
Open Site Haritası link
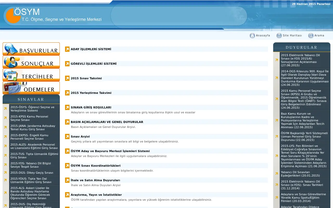coord(292,36)
